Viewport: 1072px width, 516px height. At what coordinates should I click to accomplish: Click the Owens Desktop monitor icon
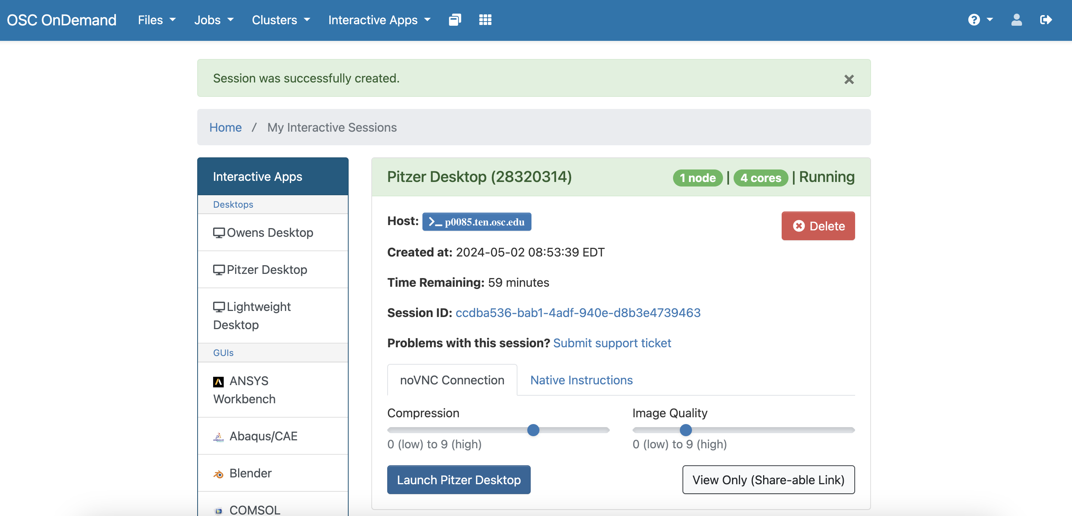point(219,232)
